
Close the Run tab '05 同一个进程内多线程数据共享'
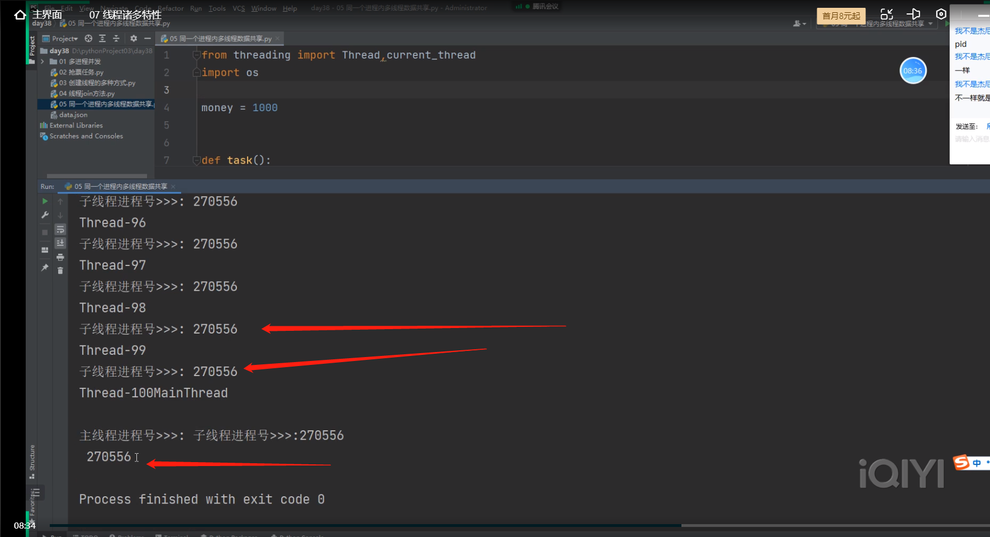click(x=173, y=187)
